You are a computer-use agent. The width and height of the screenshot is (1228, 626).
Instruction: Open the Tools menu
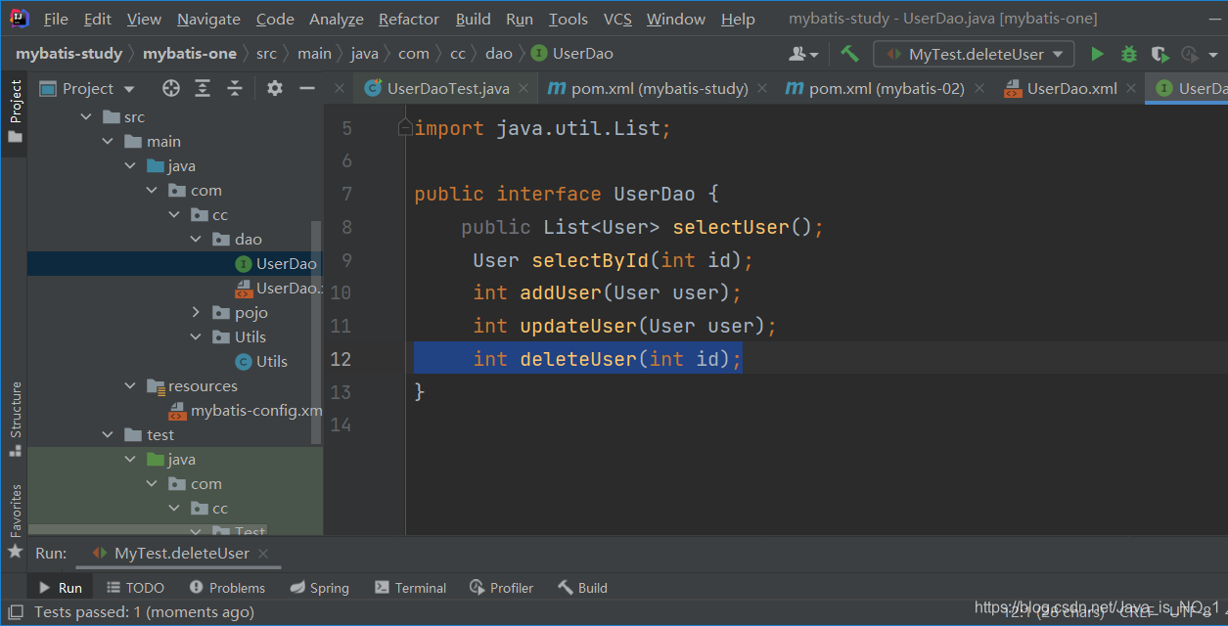[x=568, y=19]
